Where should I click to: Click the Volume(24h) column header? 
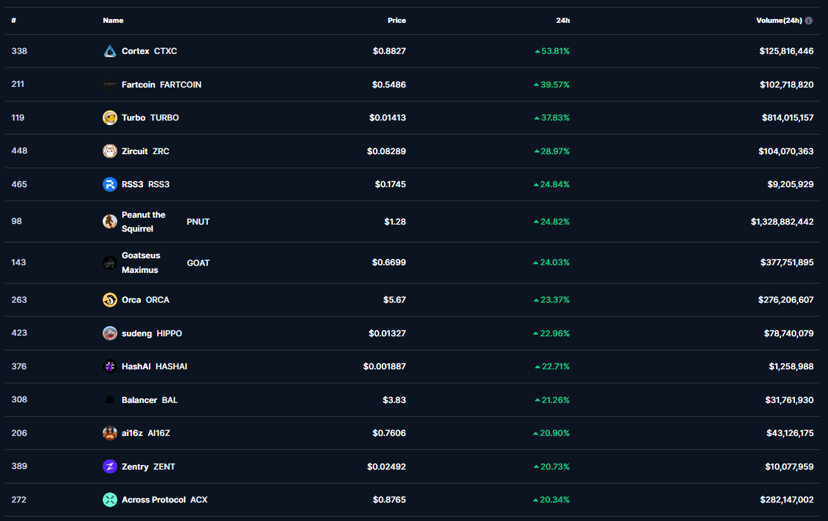pos(779,20)
